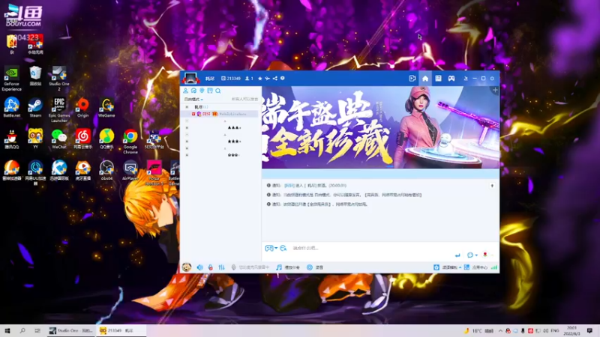Click the share icon in YY header
Viewport: 600px width, 337px height.
click(x=274, y=79)
